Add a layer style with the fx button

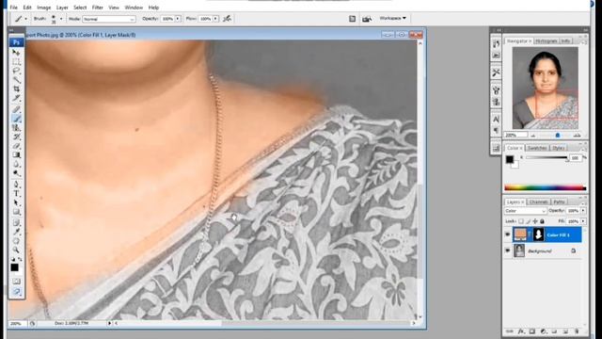pyautogui.click(x=520, y=331)
